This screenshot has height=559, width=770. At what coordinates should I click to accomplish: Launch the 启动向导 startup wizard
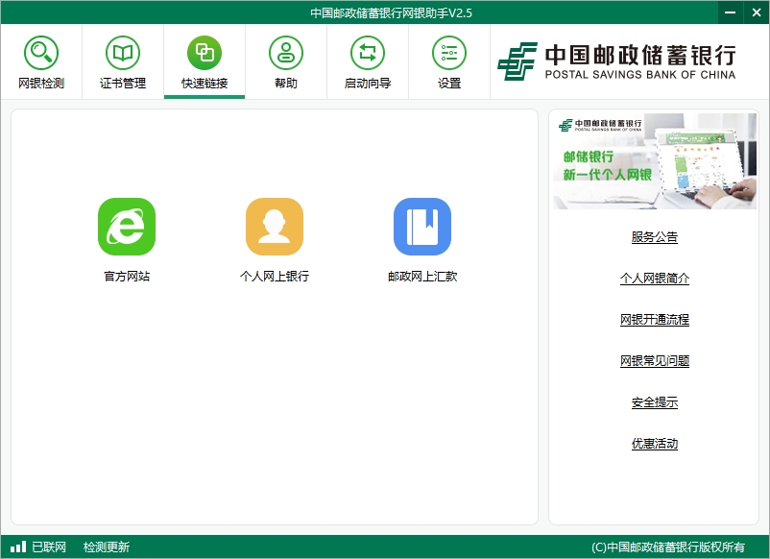click(367, 60)
